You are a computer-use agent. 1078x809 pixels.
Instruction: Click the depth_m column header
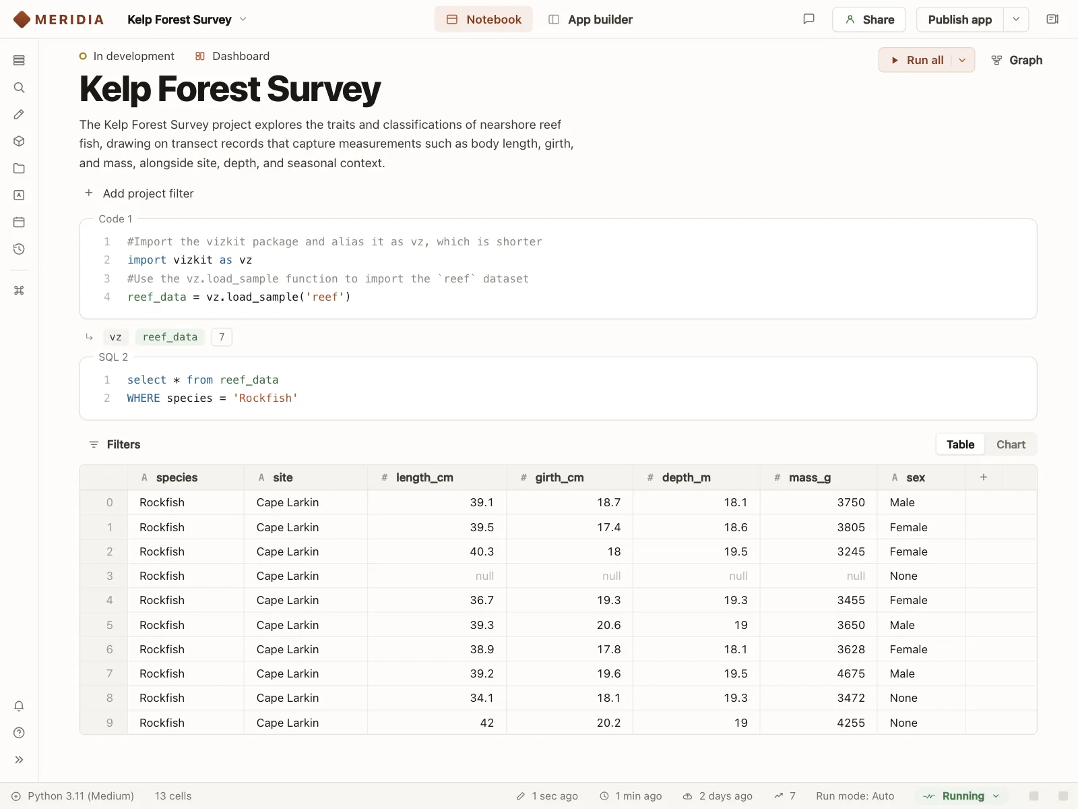pos(697,477)
